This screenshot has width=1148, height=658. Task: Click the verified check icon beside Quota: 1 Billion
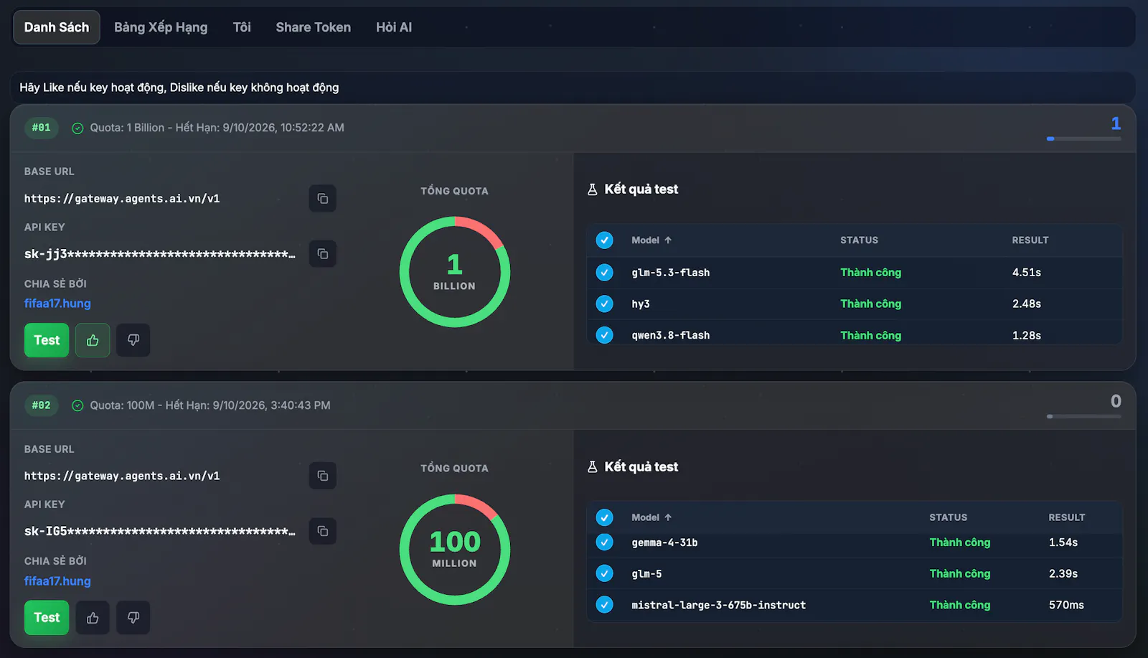tap(77, 128)
